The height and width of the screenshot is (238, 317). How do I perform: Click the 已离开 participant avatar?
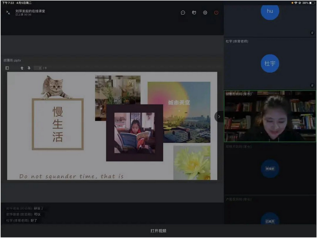(x=270, y=220)
